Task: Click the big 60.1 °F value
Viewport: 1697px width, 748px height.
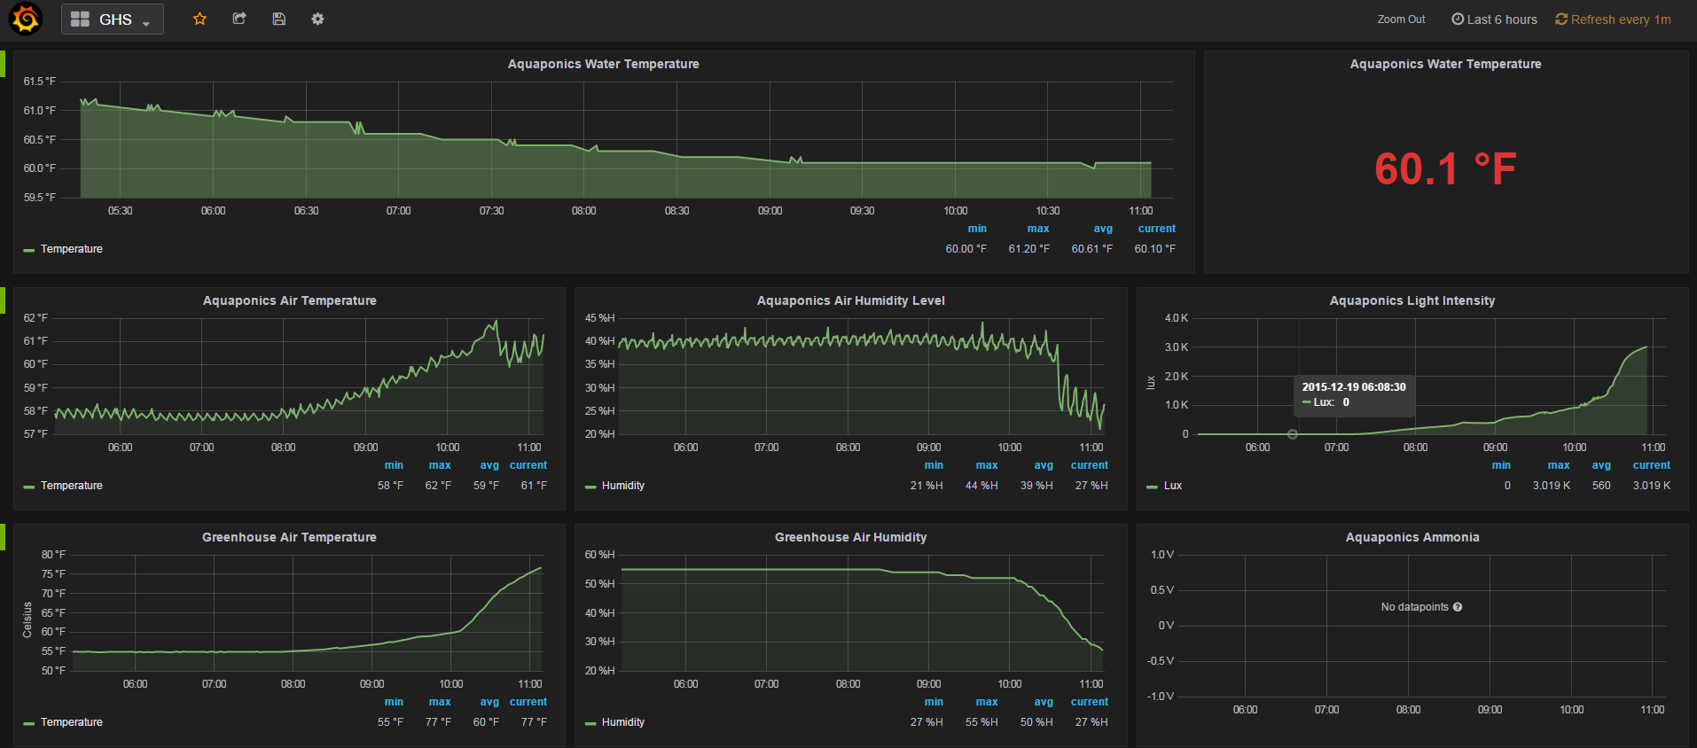Action: click(1445, 168)
